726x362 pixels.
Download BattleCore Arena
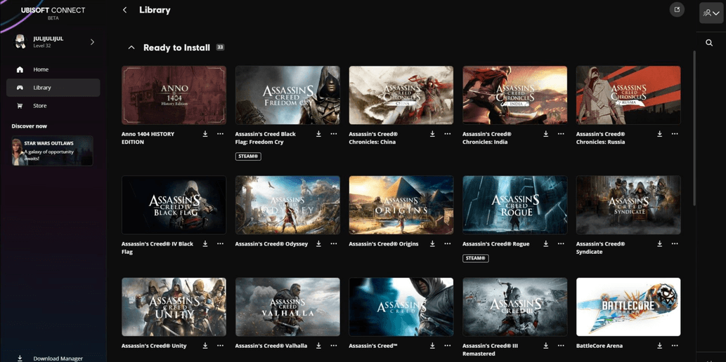coord(660,345)
